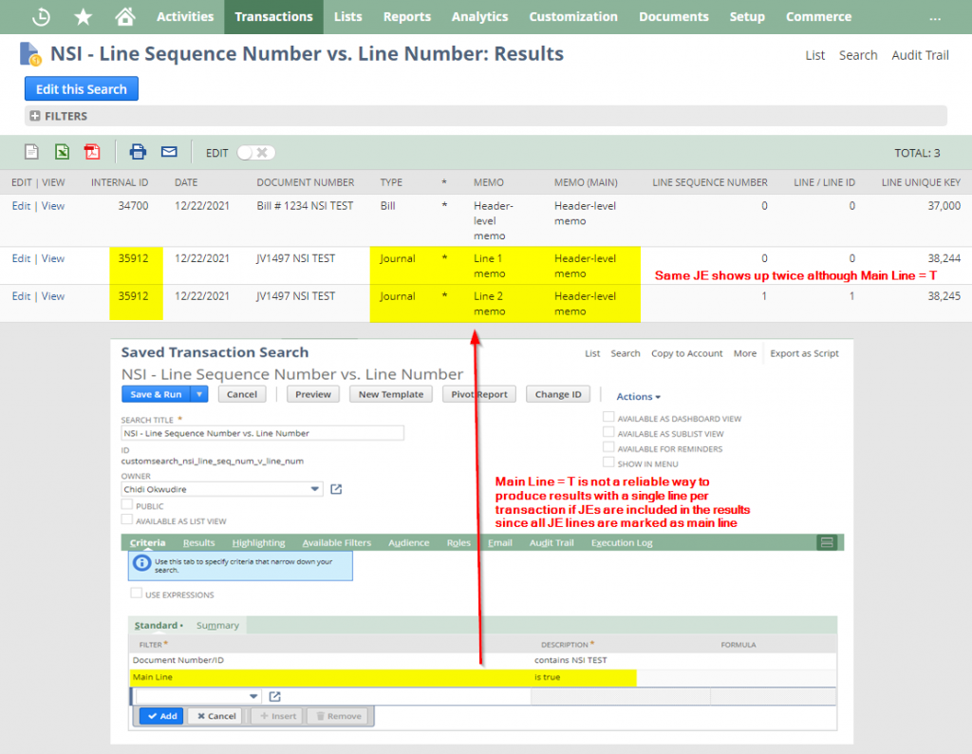Image resolution: width=972 pixels, height=754 pixels.
Task: Open the Reports menu
Action: tap(406, 17)
